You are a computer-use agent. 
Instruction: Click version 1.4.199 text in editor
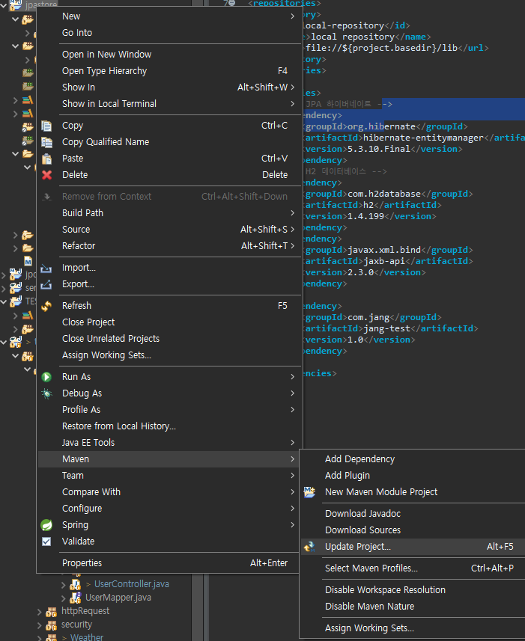coord(365,216)
